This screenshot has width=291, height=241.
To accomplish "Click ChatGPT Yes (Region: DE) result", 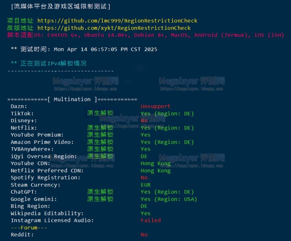I will (x=167, y=192).
